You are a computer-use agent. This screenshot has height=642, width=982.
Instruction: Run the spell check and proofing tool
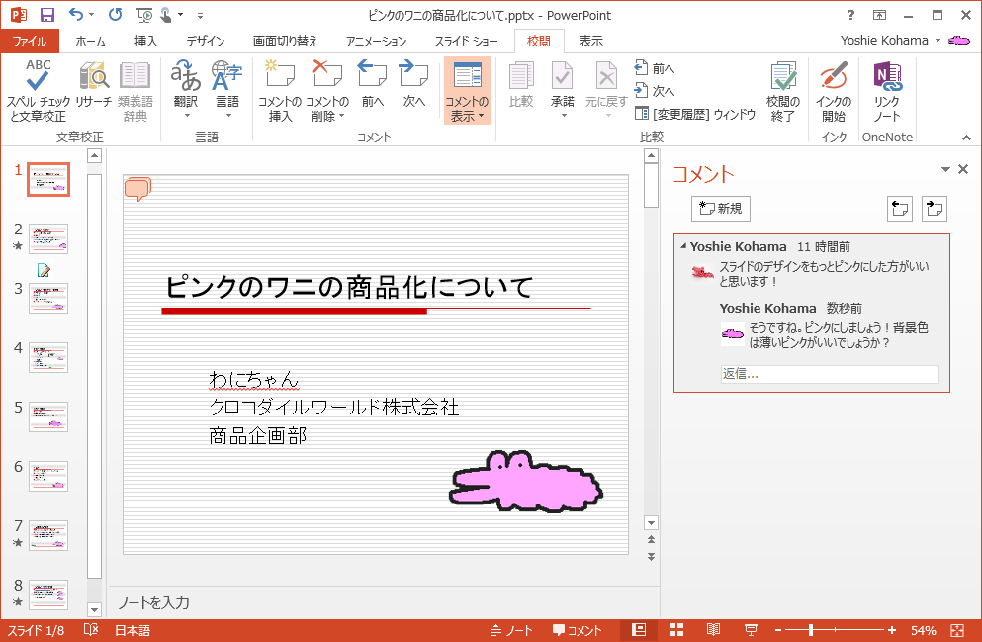pos(38,91)
